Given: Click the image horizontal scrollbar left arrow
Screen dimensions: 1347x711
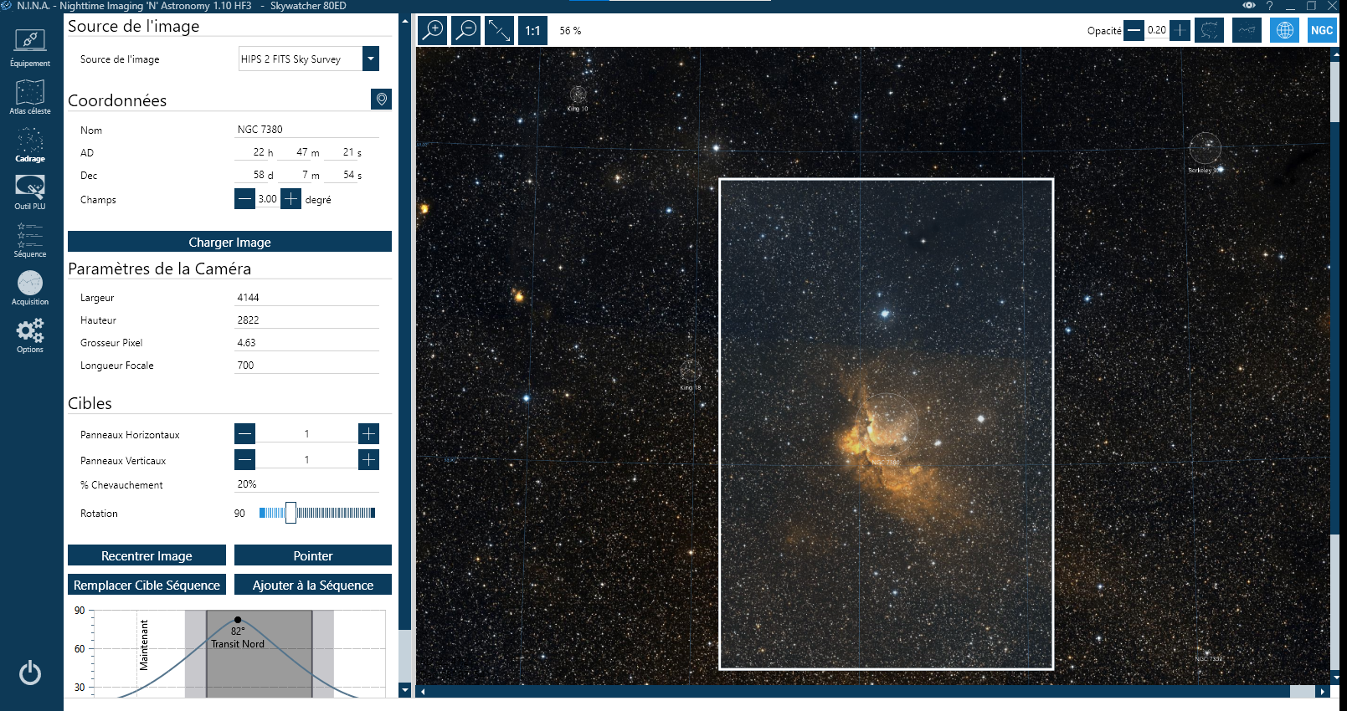Looking at the screenshot, I should point(423,691).
